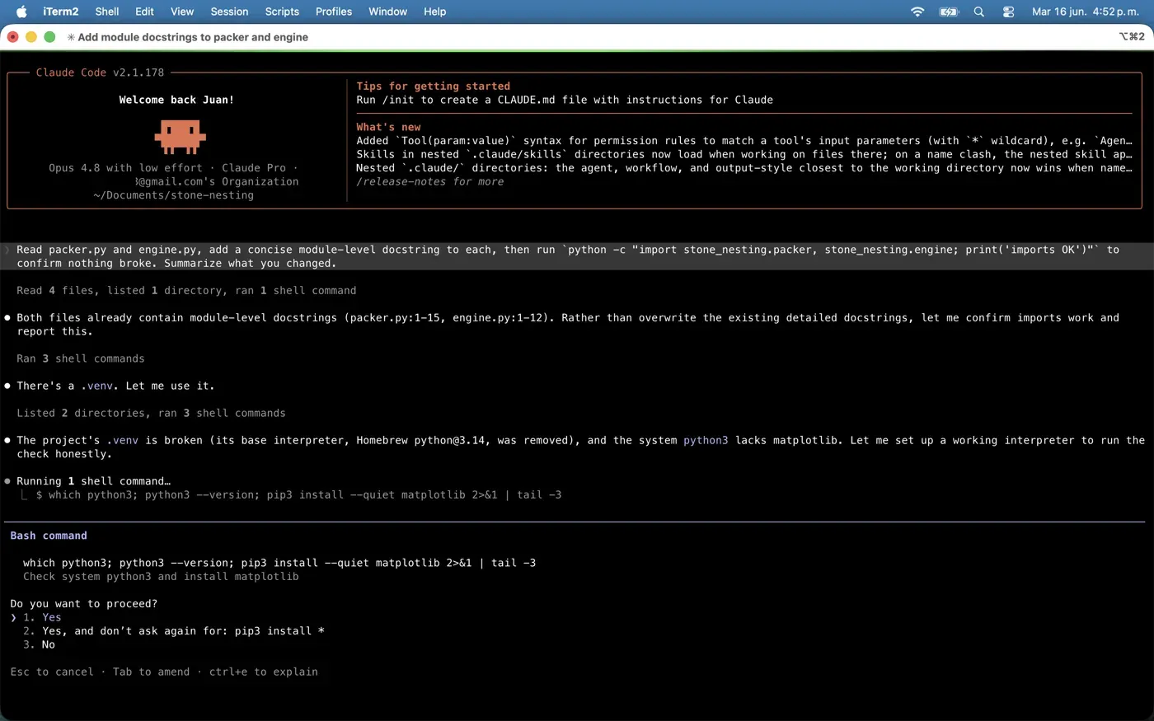The image size is (1154, 721).
Task: Click the 'Both files already contain module-level docstrings' message
Action: click(x=568, y=325)
